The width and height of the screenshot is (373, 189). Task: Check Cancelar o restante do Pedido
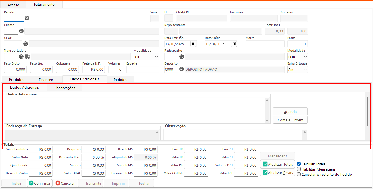299,174
